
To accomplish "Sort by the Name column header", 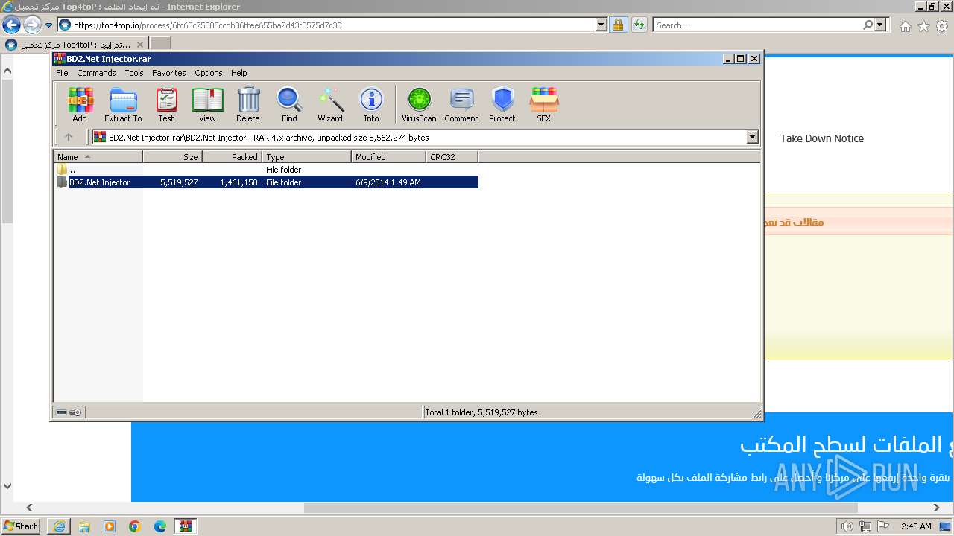I will point(98,156).
